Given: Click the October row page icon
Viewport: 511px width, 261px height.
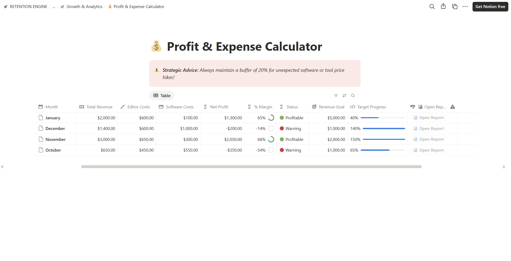Looking at the screenshot, I should click(41, 150).
